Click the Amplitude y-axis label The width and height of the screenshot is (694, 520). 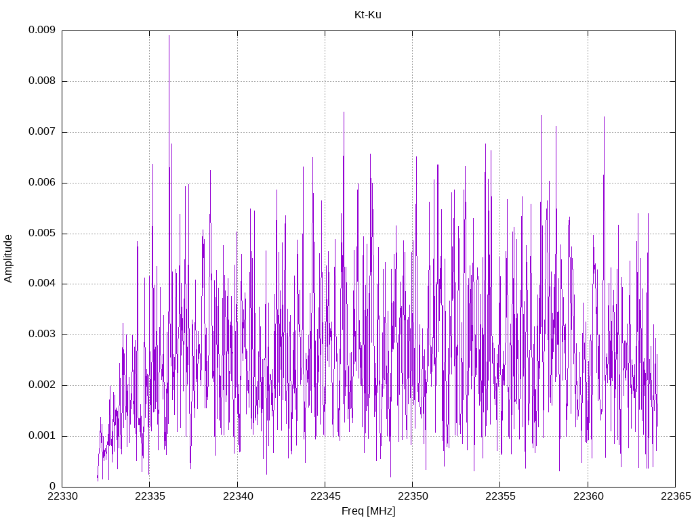8,259
